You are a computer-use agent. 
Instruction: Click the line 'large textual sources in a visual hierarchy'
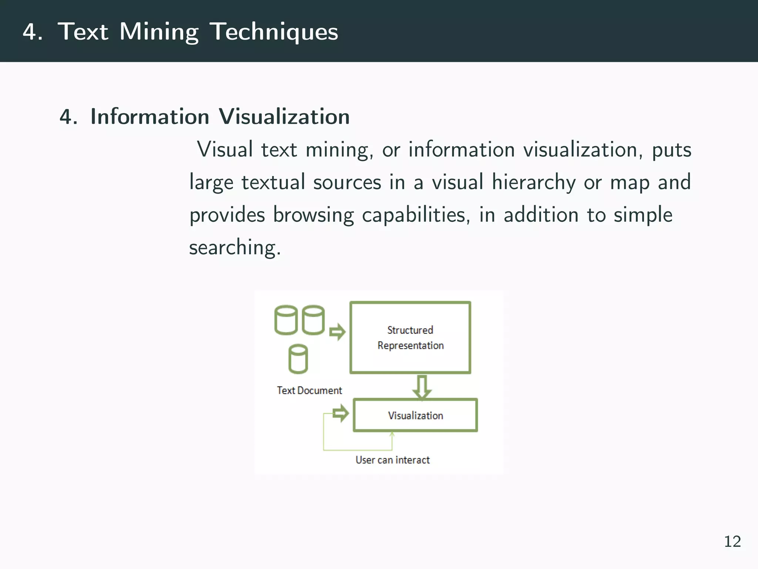point(440,182)
